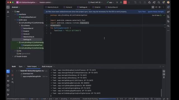The width and height of the screenshot is (179, 100).
Task: Switch editor to Code-only view
Action: pyautogui.click(x=153, y=7)
